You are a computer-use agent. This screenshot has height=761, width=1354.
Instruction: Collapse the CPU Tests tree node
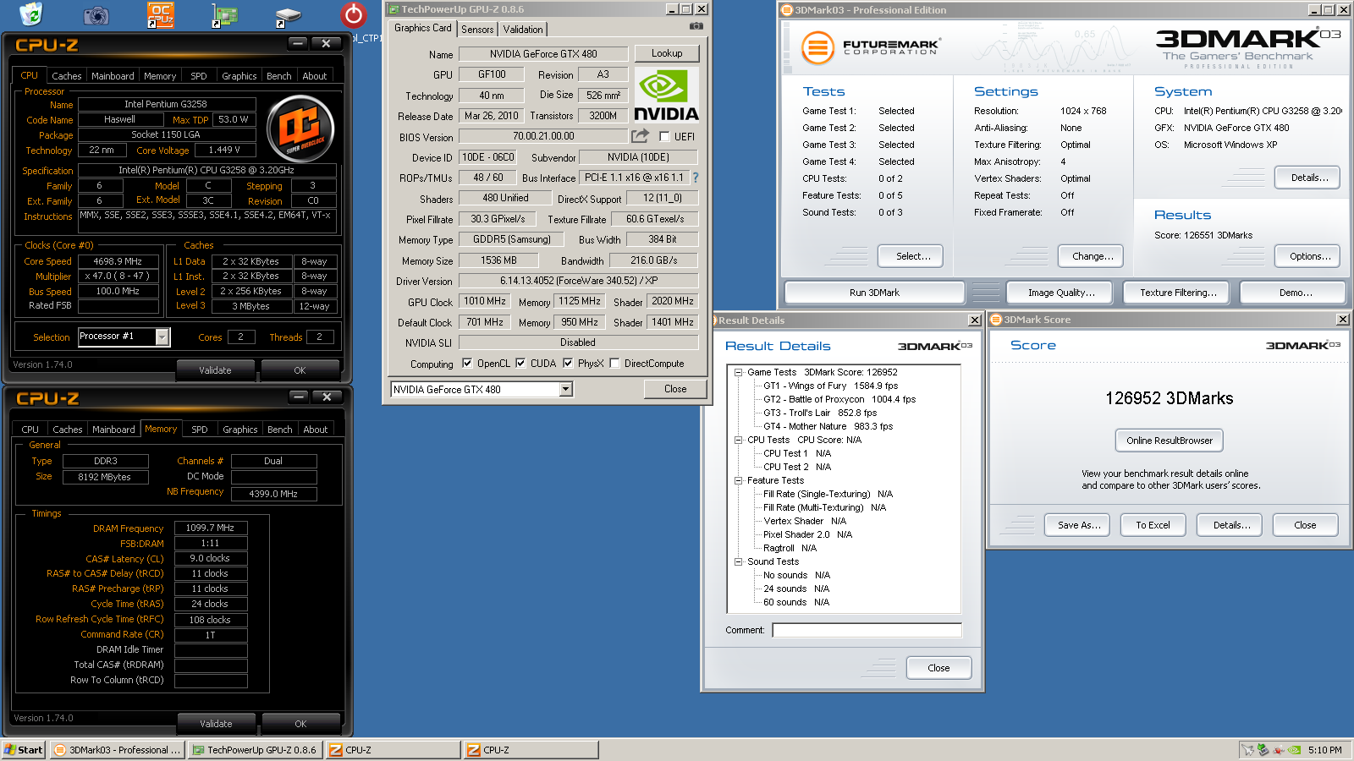point(738,440)
